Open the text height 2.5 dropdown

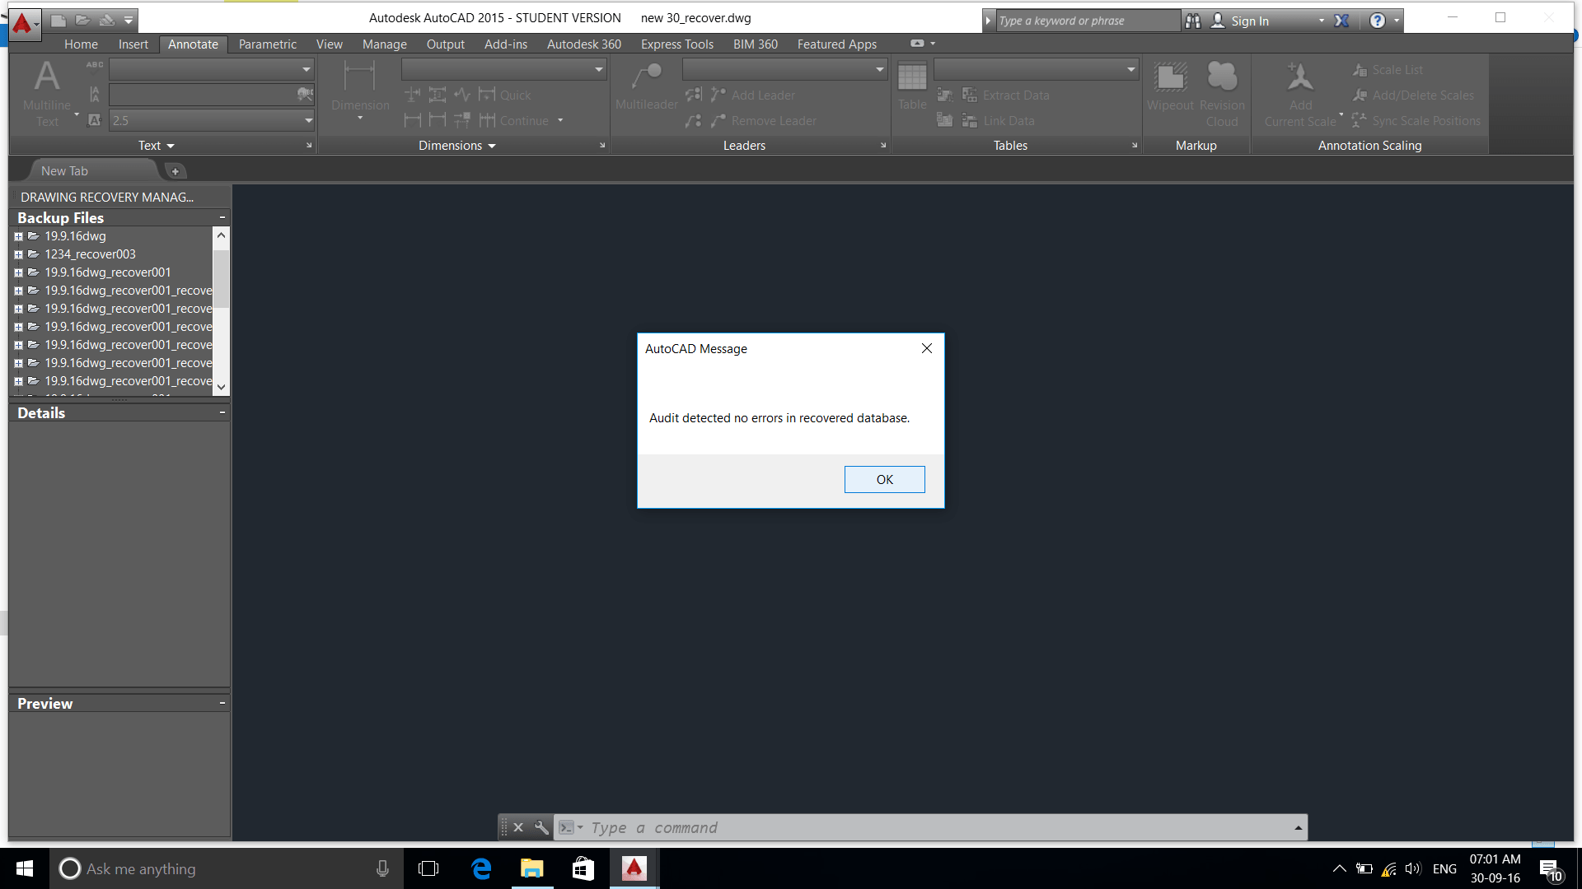[308, 121]
